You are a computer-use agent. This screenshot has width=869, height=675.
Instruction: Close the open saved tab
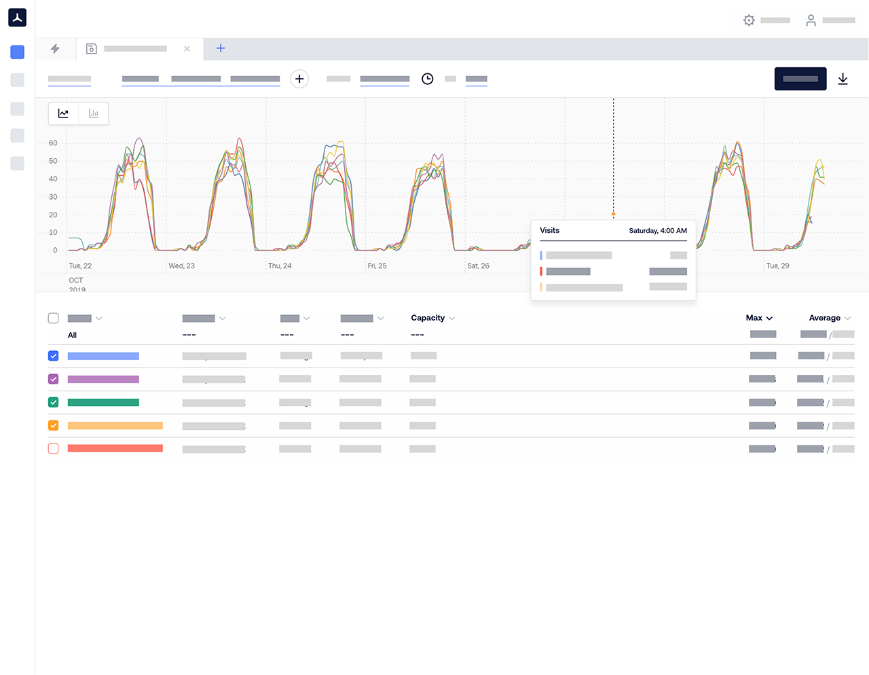click(x=187, y=49)
